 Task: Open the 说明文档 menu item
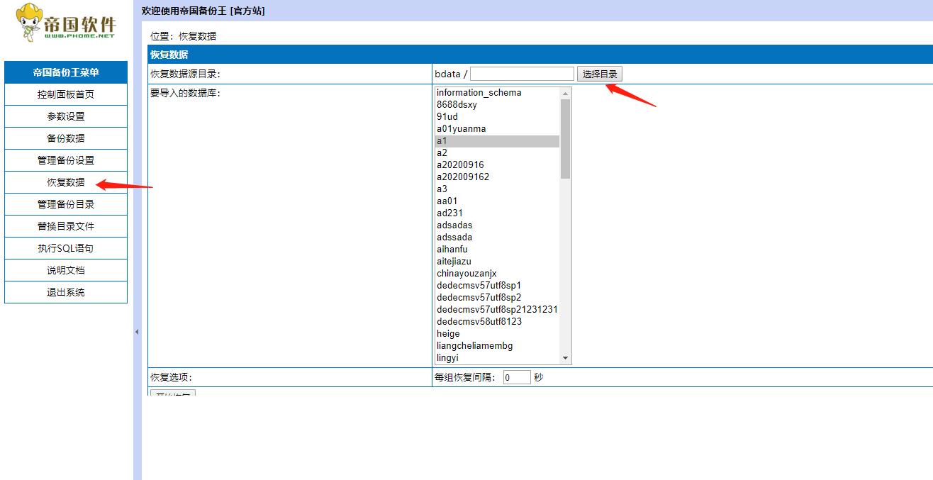pyautogui.click(x=66, y=270)
